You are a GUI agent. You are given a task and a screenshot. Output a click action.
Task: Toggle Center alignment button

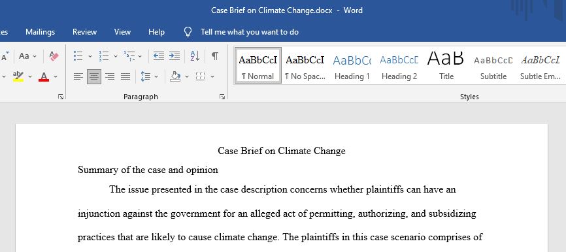click(94, 76)
